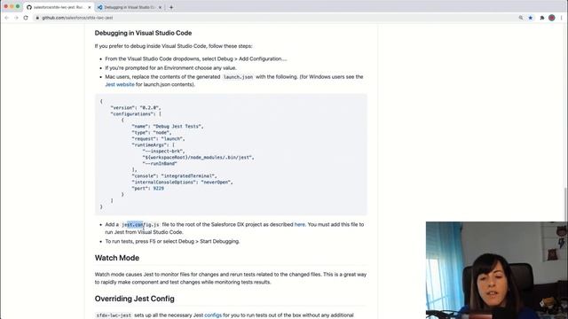Screen dimensions: 568x319
Task: Follow the 'here' link about jest.config.js
Action: (300, 224)
